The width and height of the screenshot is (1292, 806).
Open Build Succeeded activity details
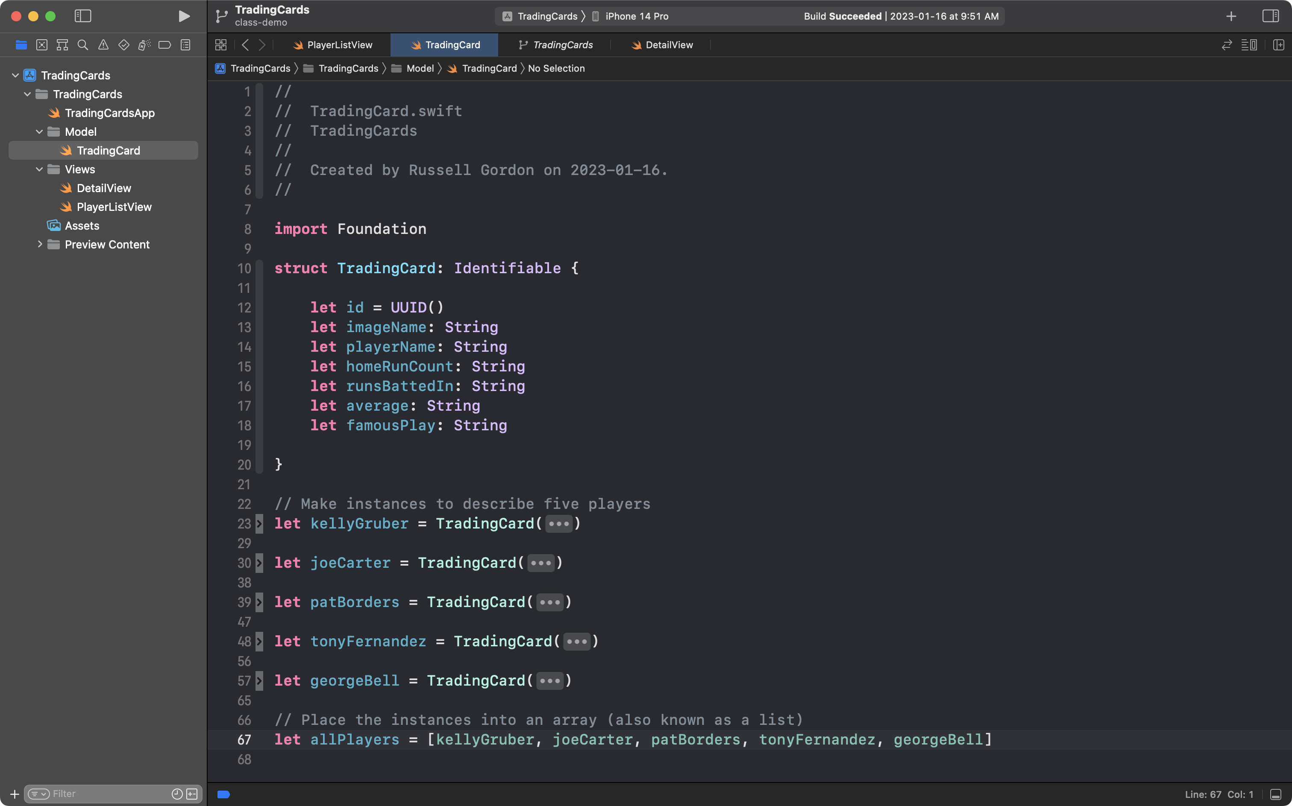(x=901, y=16)
